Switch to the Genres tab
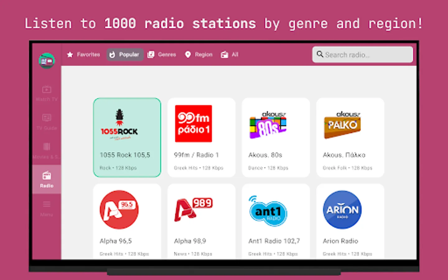 [x=162, y=54]
